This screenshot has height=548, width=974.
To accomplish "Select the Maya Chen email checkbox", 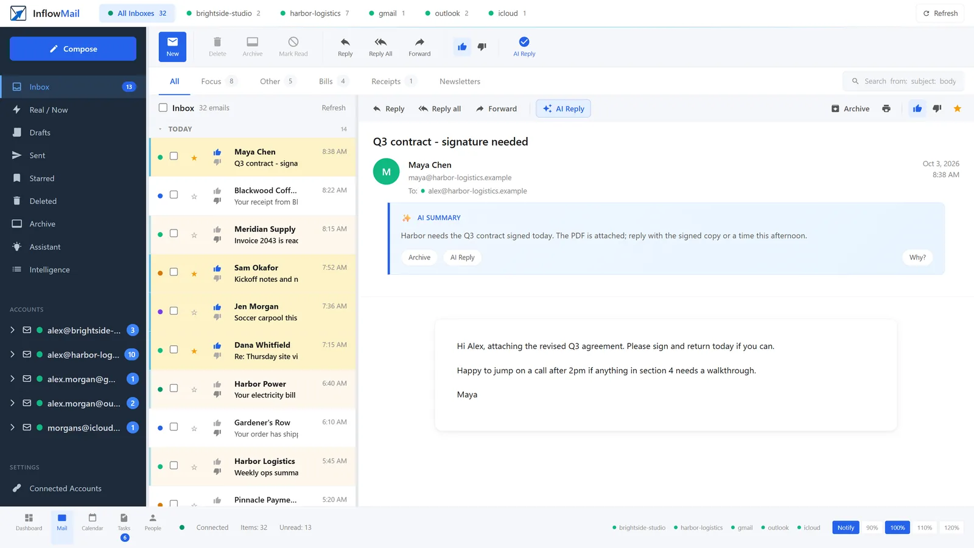I will coord(174,156).
